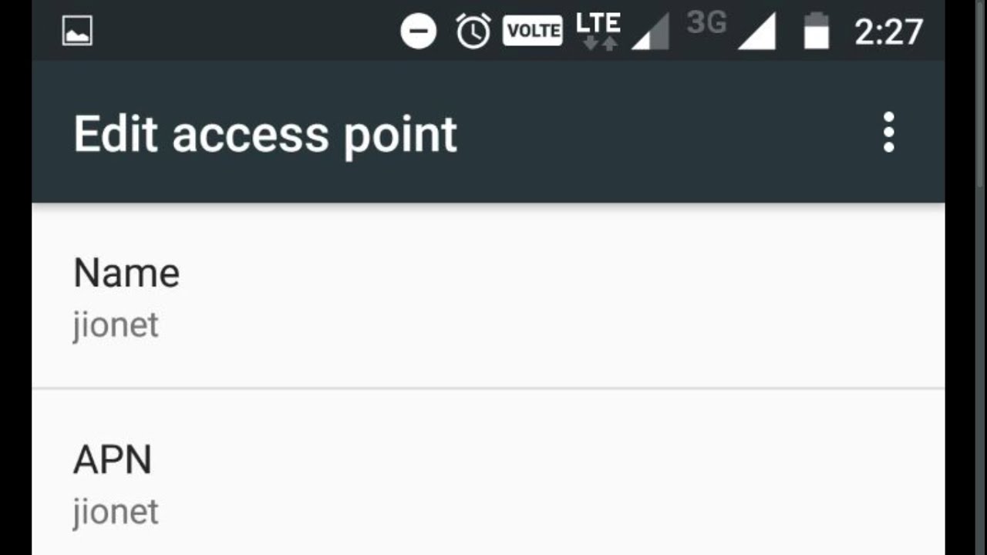
Task: Tap the battery status icon
Action: click(x=817, y=32)
